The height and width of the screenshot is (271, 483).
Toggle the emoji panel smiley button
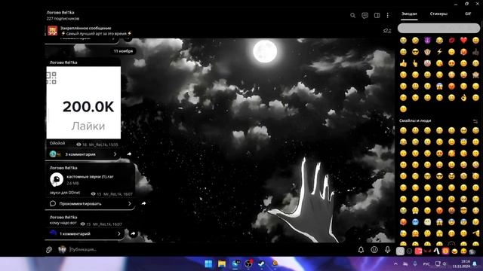(374, 250)
